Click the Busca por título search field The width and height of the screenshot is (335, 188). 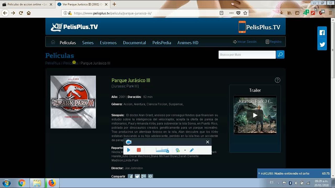pos(247,55)
